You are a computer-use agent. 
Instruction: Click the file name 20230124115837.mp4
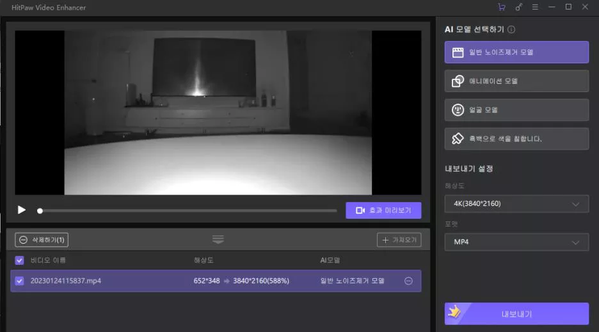(x=66, y=281)
